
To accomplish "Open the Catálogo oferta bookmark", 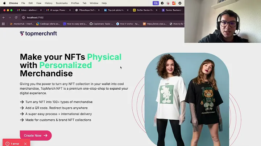I will point(48,24).
